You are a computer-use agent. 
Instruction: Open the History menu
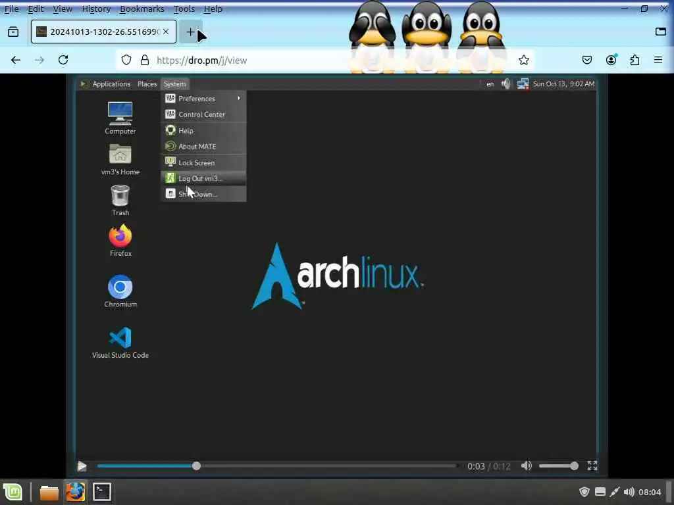coord(96,9)
